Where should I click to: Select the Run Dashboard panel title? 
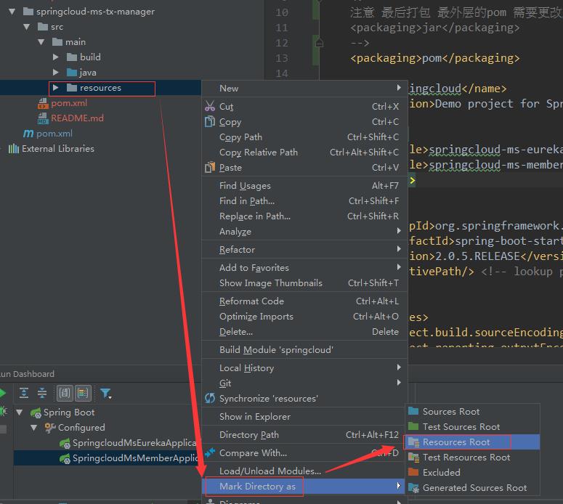point(27,374)
